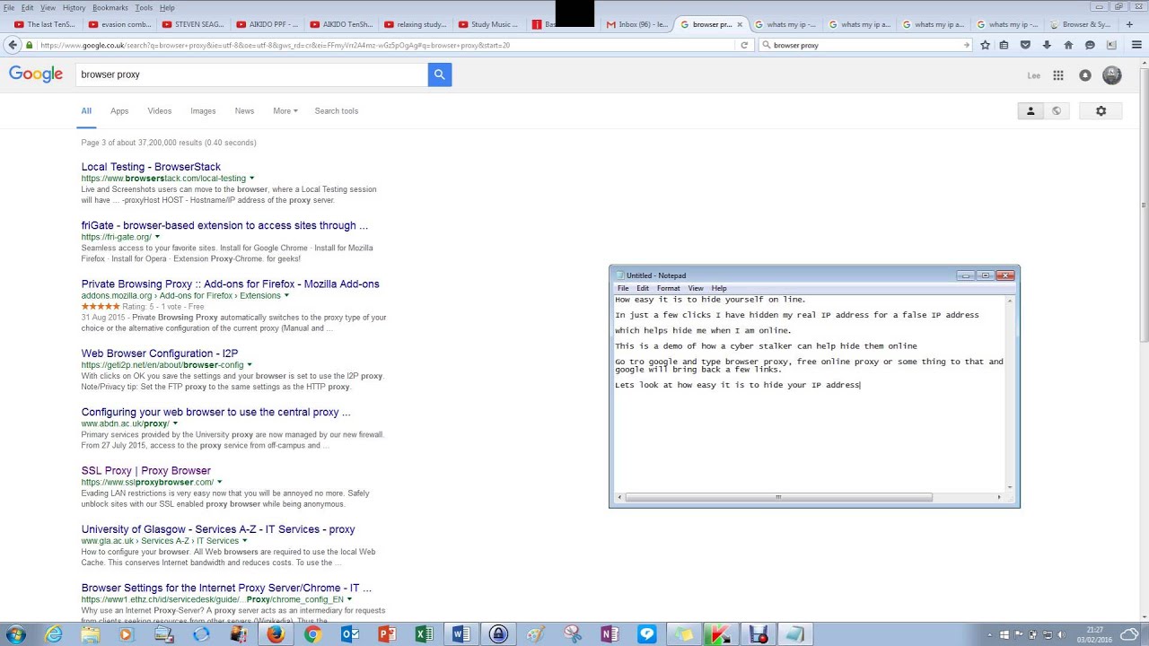Expand arrow beside ethz.ch result URL
This screenshot has height=646, width=1149.
349,599
